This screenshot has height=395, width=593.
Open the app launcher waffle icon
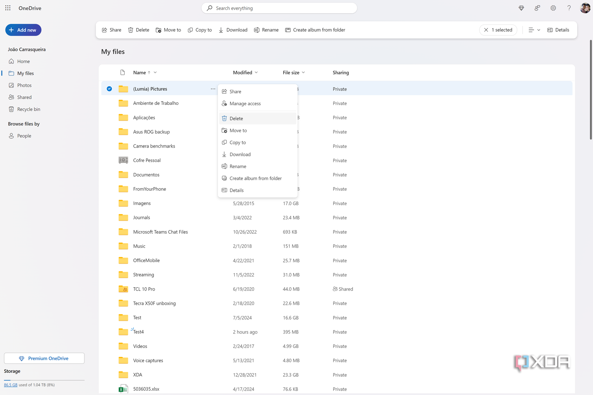coord(8,8)
